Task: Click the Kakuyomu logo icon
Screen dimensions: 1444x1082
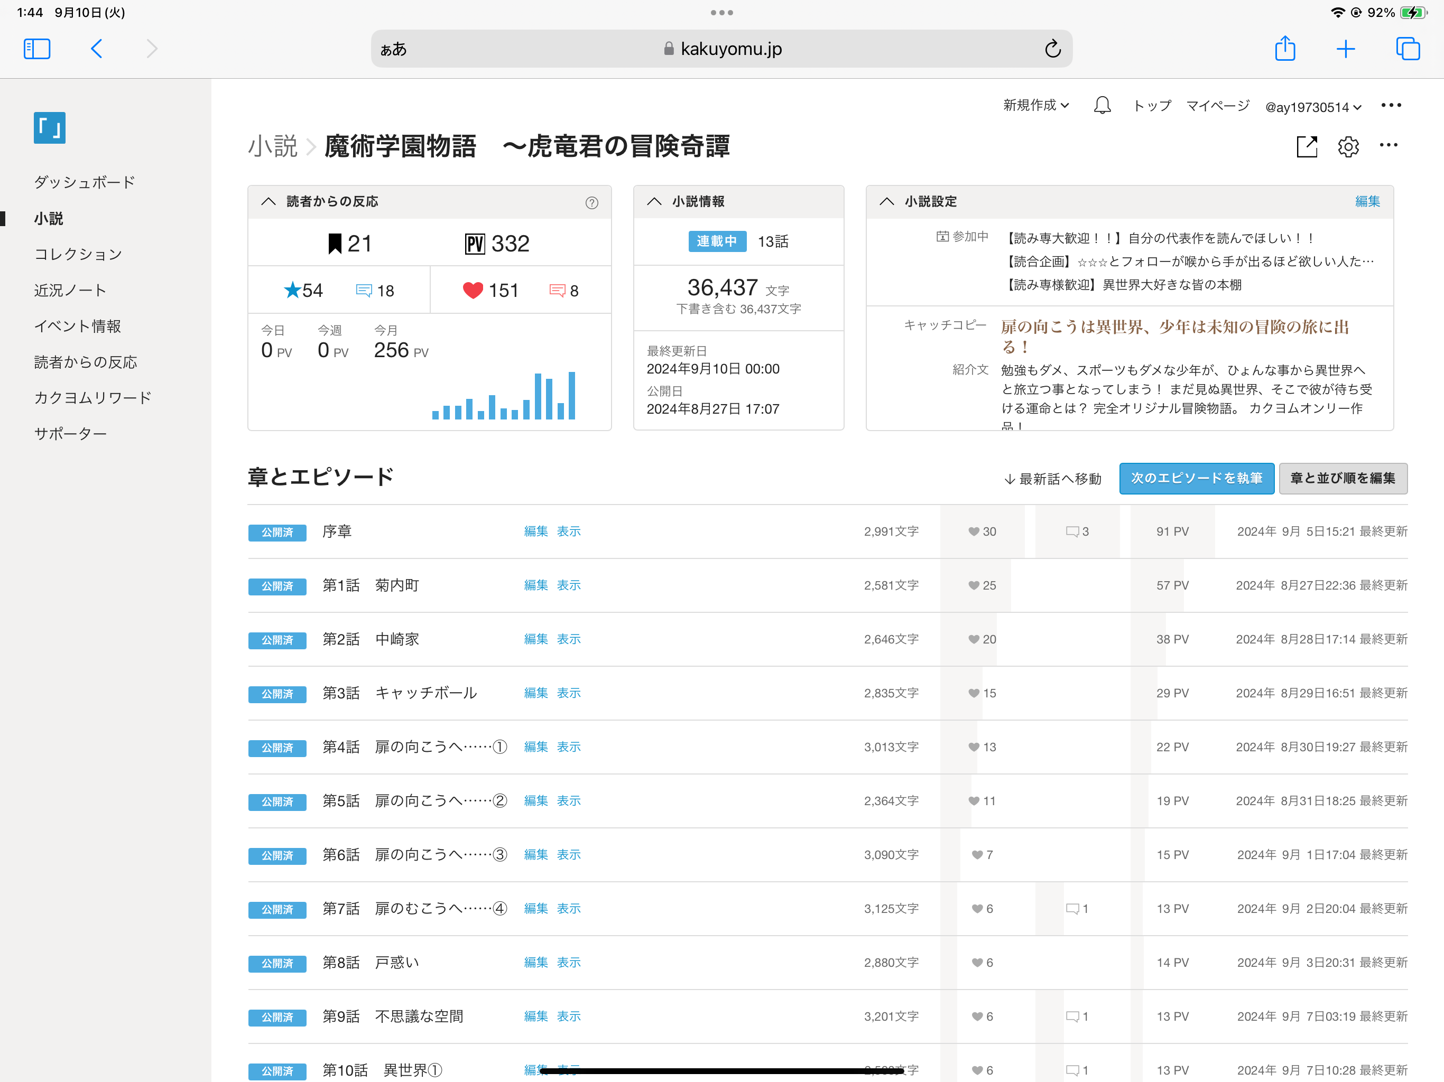Action: tap(50, 128)
